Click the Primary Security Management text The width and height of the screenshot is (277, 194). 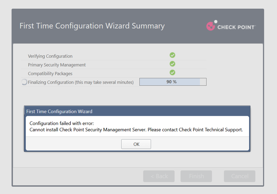57,65
